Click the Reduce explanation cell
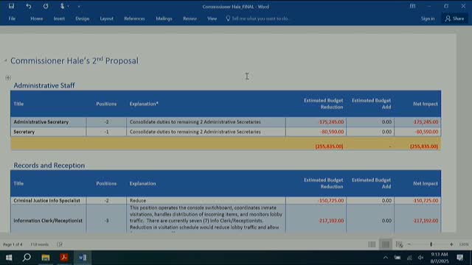Screen dimensions: 472x265 pos(206,200)
